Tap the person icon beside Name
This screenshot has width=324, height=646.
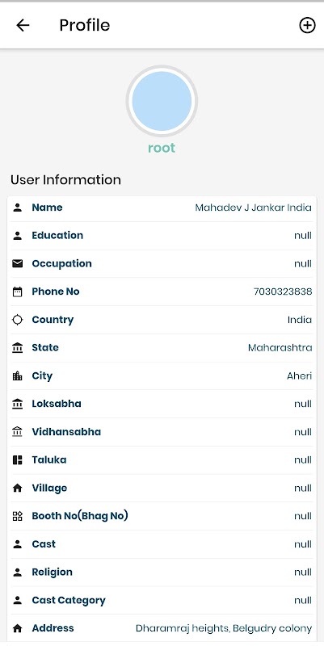coord(17,208)
